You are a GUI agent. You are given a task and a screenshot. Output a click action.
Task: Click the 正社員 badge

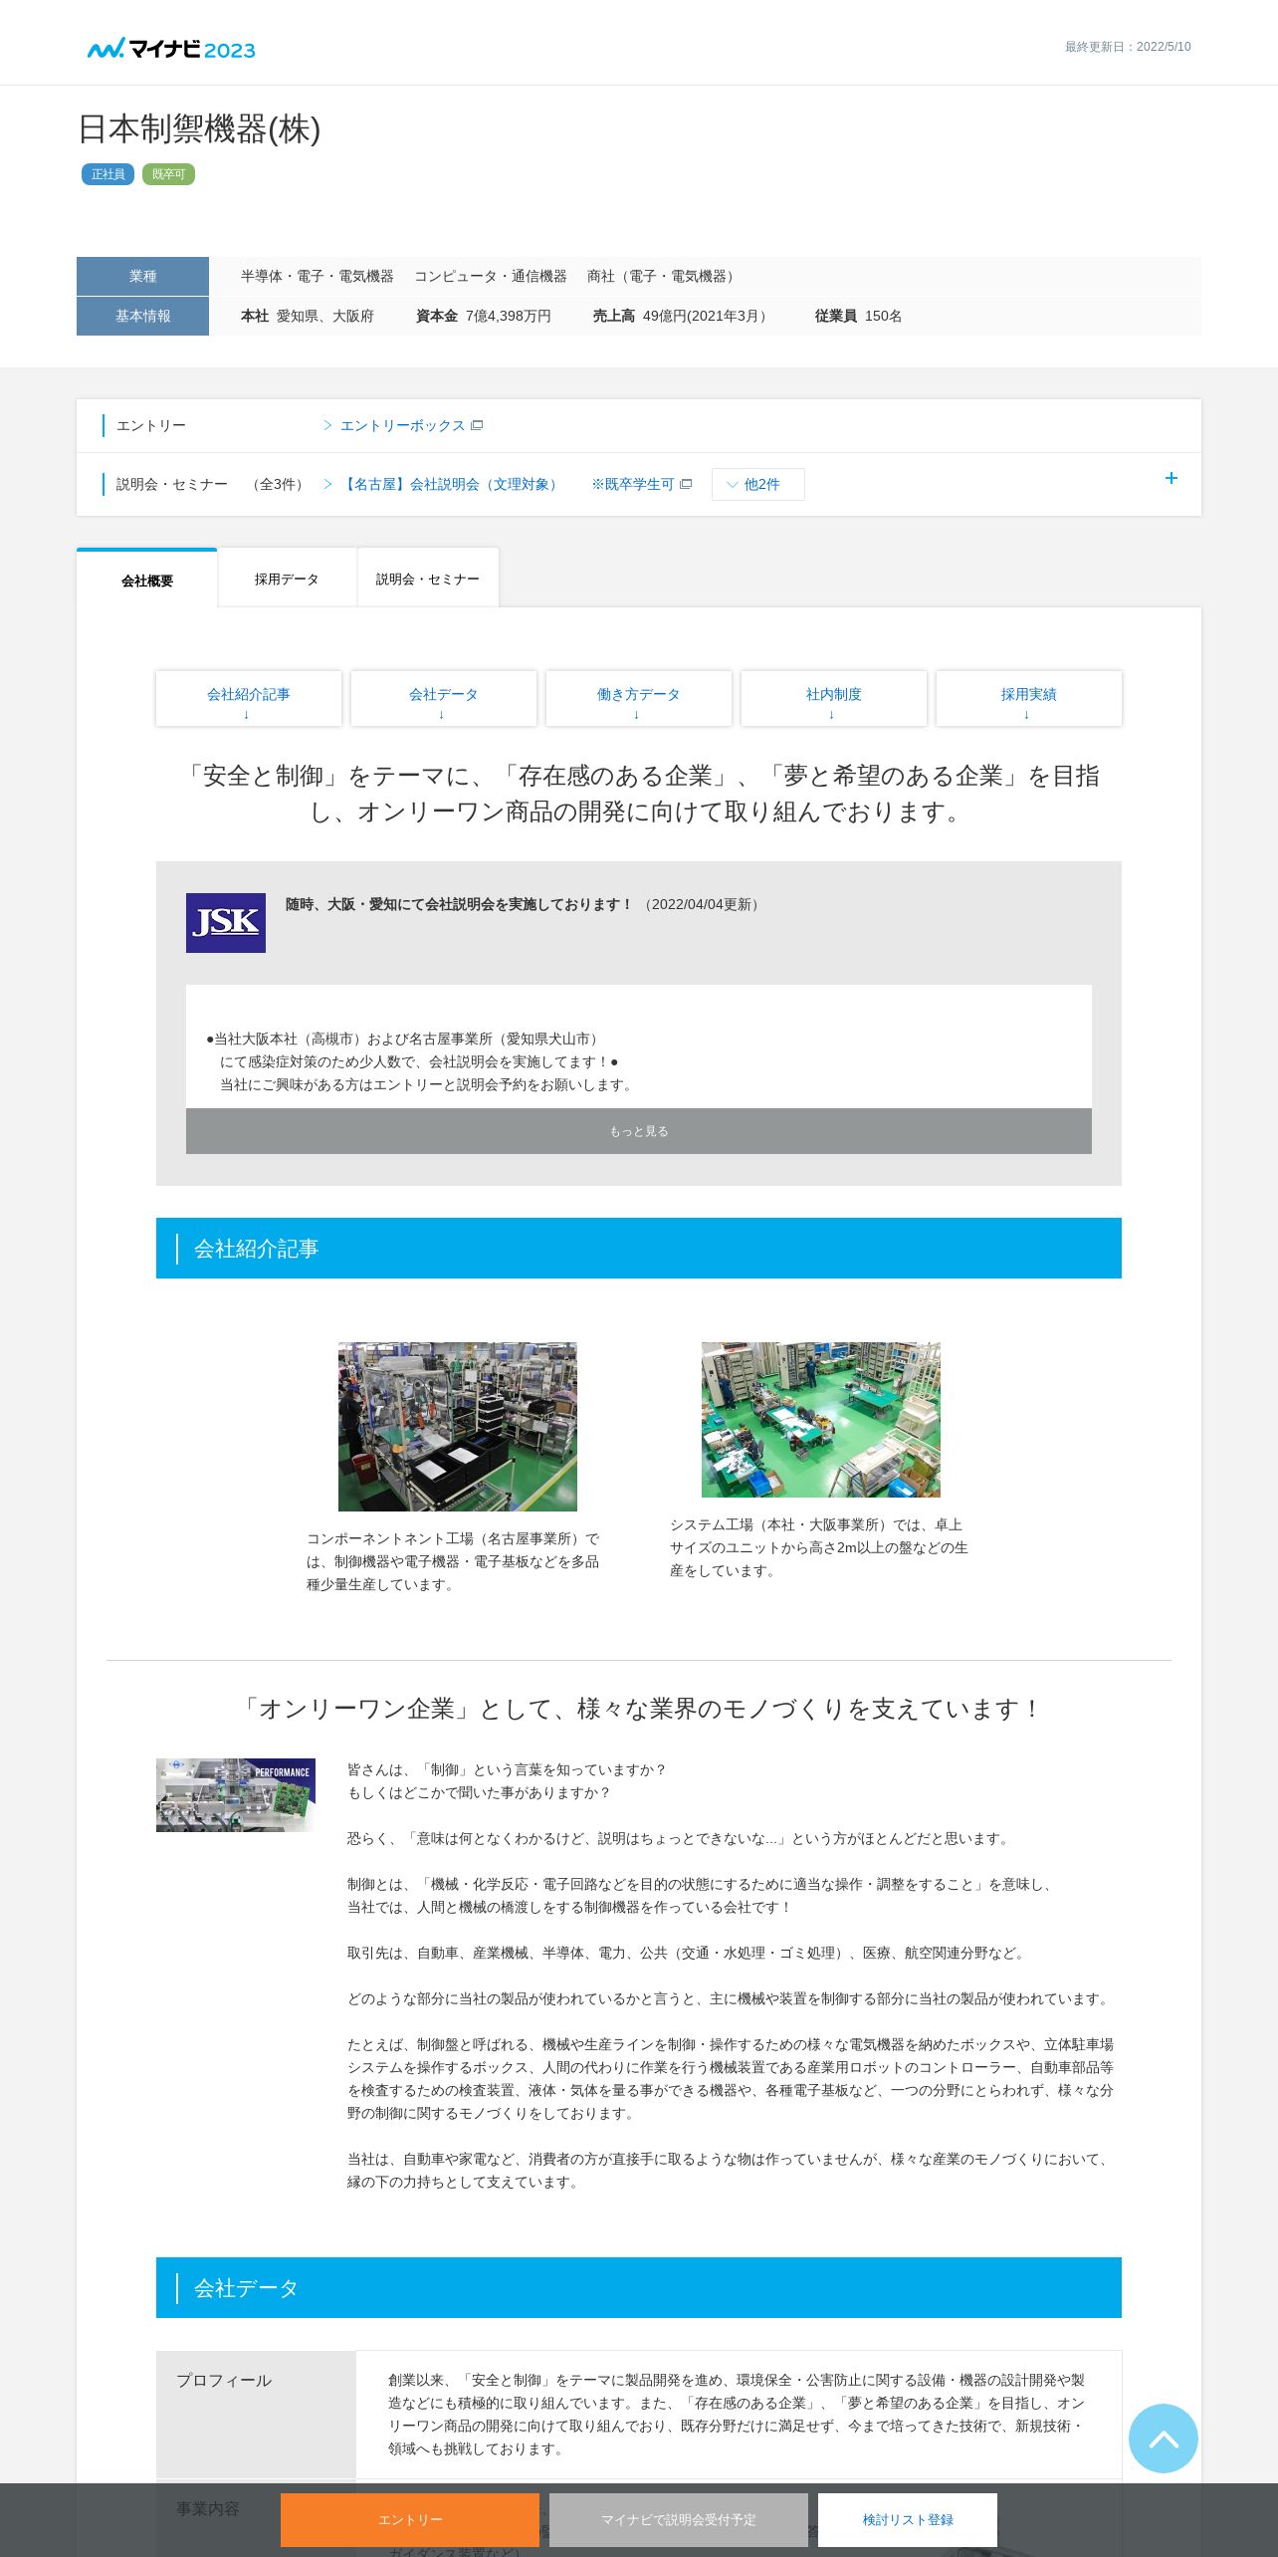click(107, 174)
